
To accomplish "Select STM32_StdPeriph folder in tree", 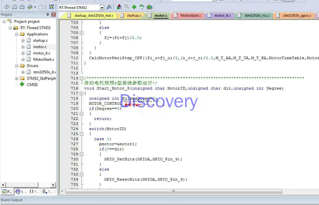I will tap(41, 78).
